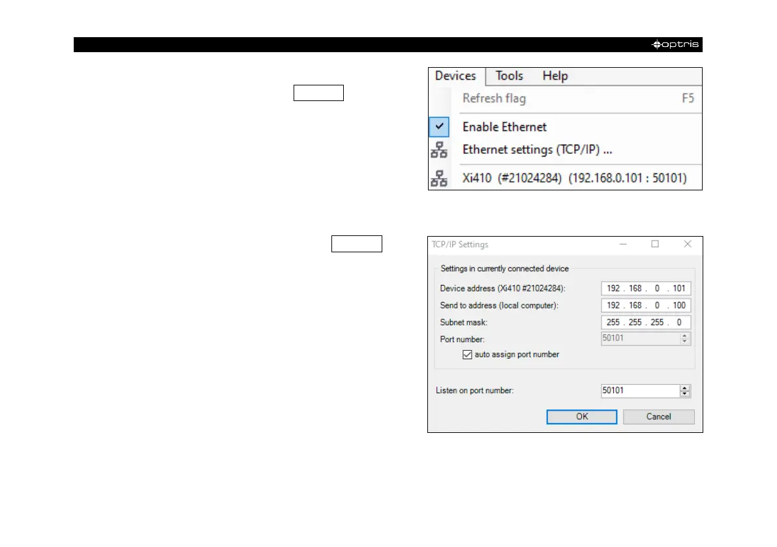Click 'Settings in currently connected device' label
The height and width of the screenshot is (547, 777).
coord(504,269)
